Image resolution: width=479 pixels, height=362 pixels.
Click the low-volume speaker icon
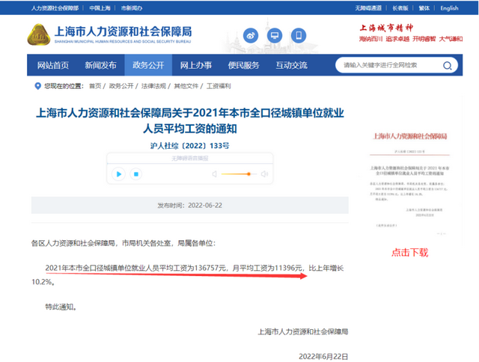[x=215, y=174]
